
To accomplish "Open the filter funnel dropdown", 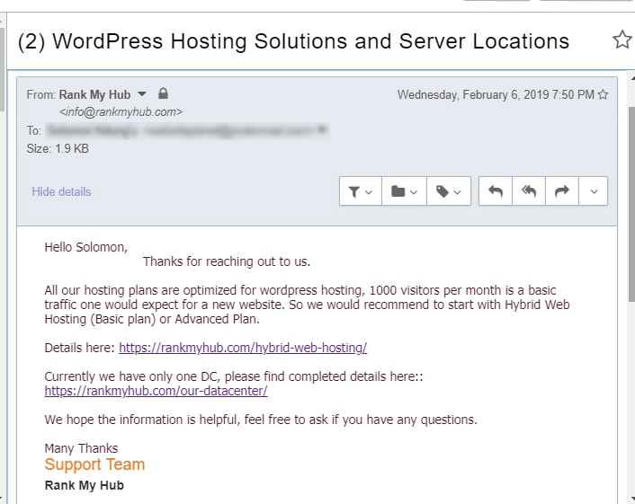I will tap(361, 191).
